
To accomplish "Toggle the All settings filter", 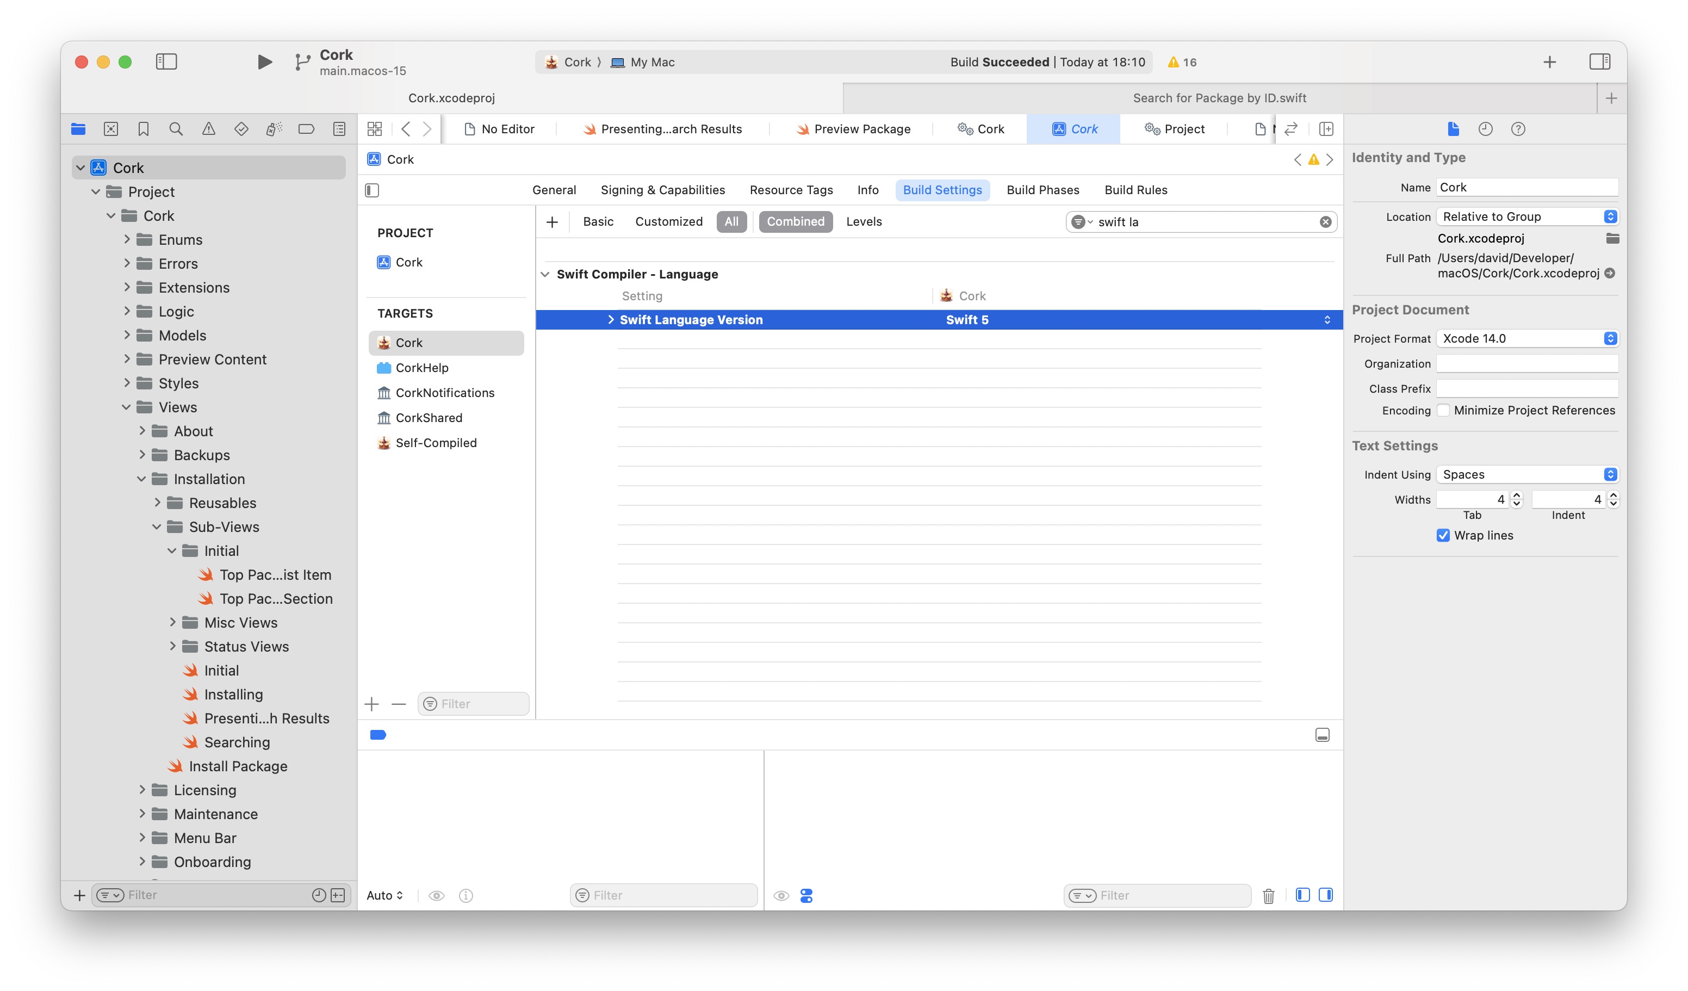I will (x=731, y=222).
